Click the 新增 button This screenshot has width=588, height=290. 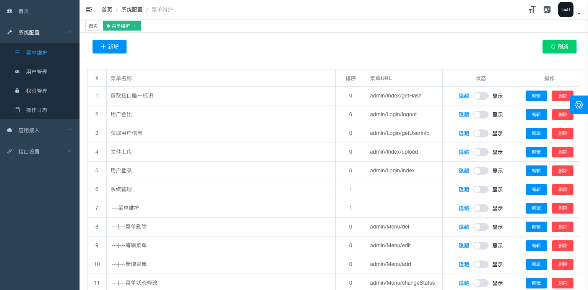(109, 47)
